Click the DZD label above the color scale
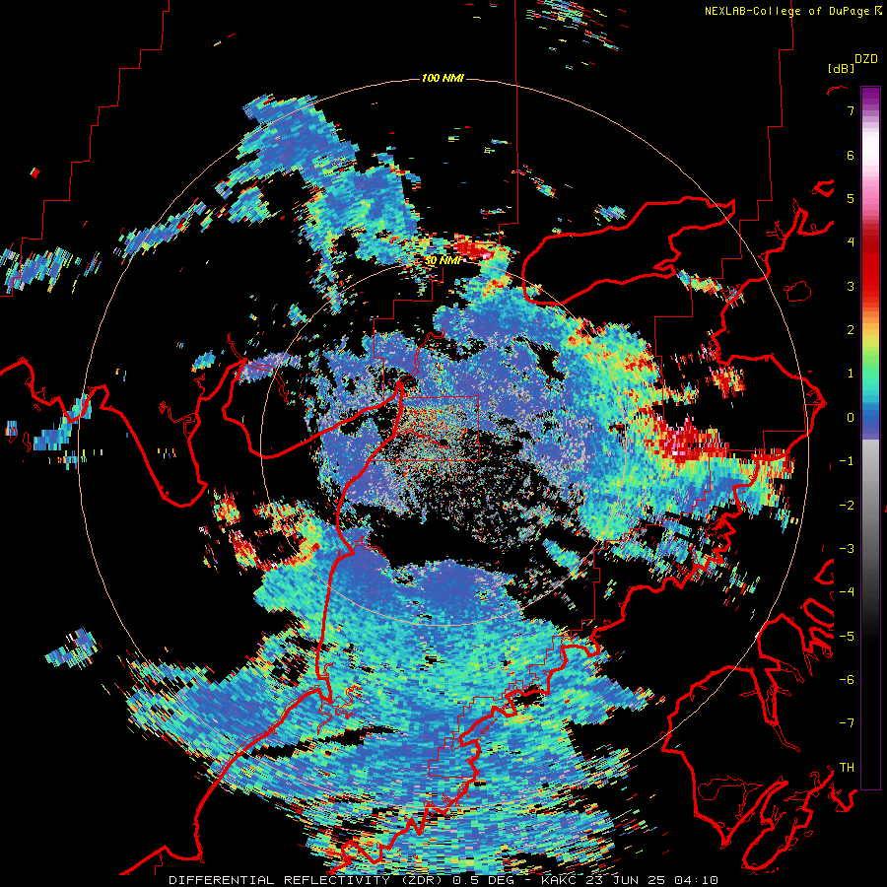 click(866, 59)
